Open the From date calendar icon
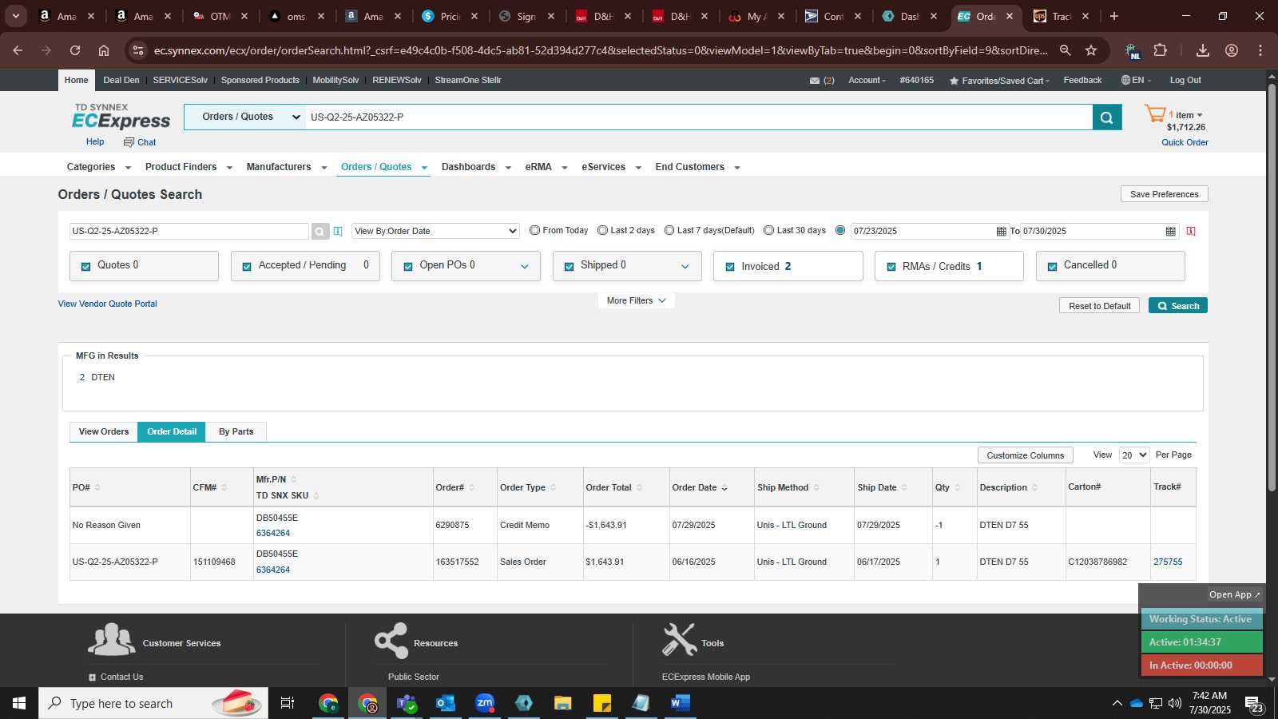Viewport: 1278px width, 719px height. tap(1001, 232)
